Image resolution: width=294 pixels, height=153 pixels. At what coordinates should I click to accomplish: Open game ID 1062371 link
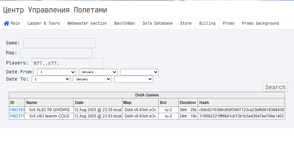pyautogui.click(x=17, y=116)
